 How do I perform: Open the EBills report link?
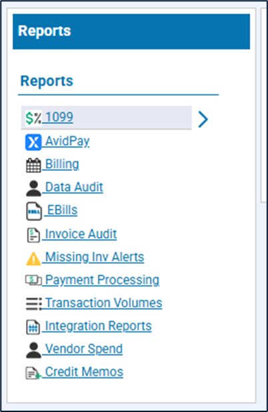pyautogui.click(x=63, y=210)
